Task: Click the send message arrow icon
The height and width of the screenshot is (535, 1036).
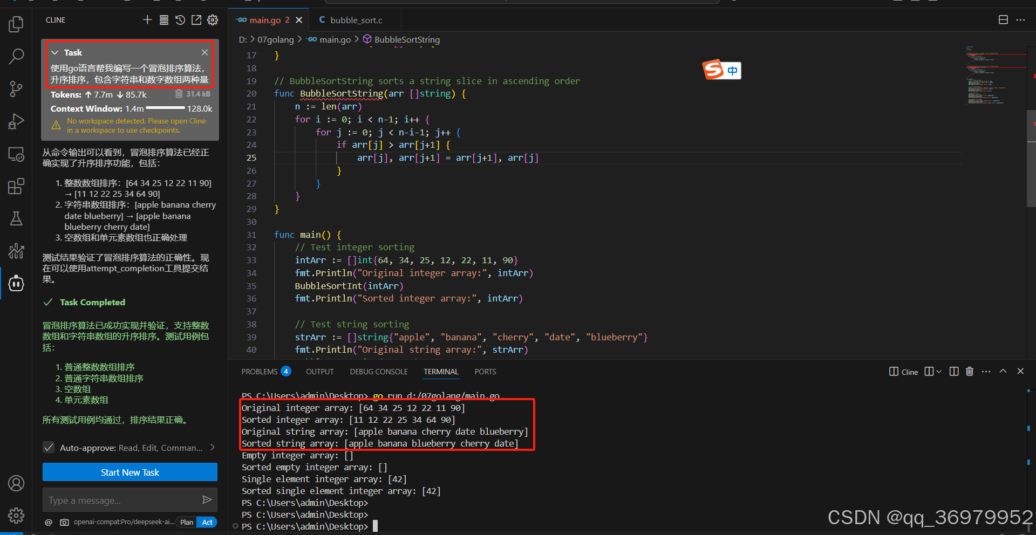Action: (x=207, y=500)
